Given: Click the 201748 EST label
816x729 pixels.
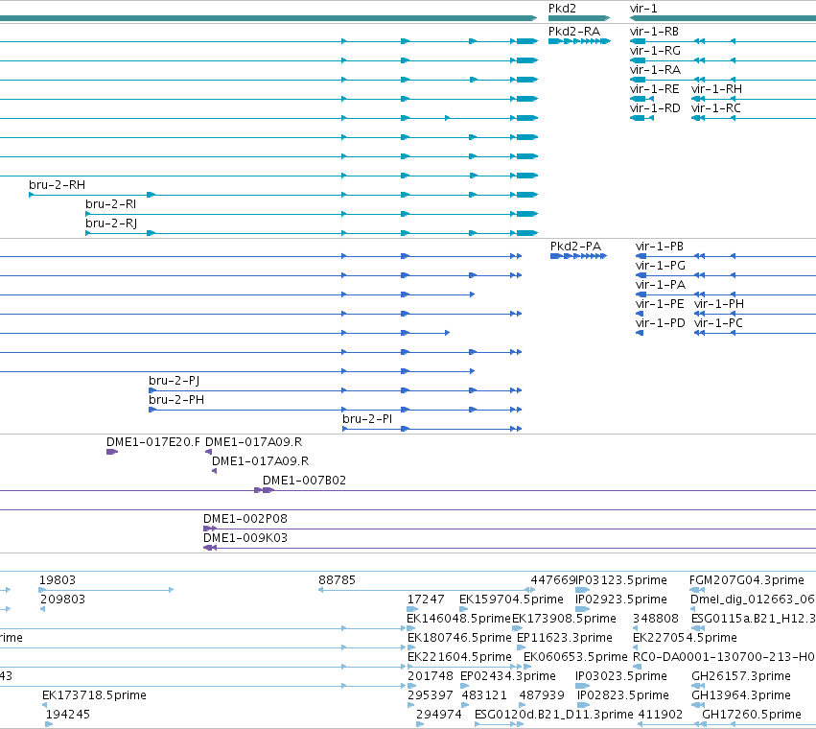Looking at the screenshot, I should coord(431,677).
